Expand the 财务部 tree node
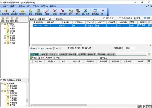 [5, 36]
